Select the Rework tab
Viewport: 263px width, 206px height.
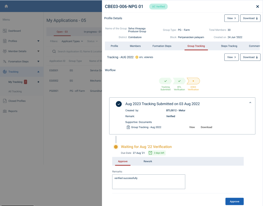tap(148, 161)
